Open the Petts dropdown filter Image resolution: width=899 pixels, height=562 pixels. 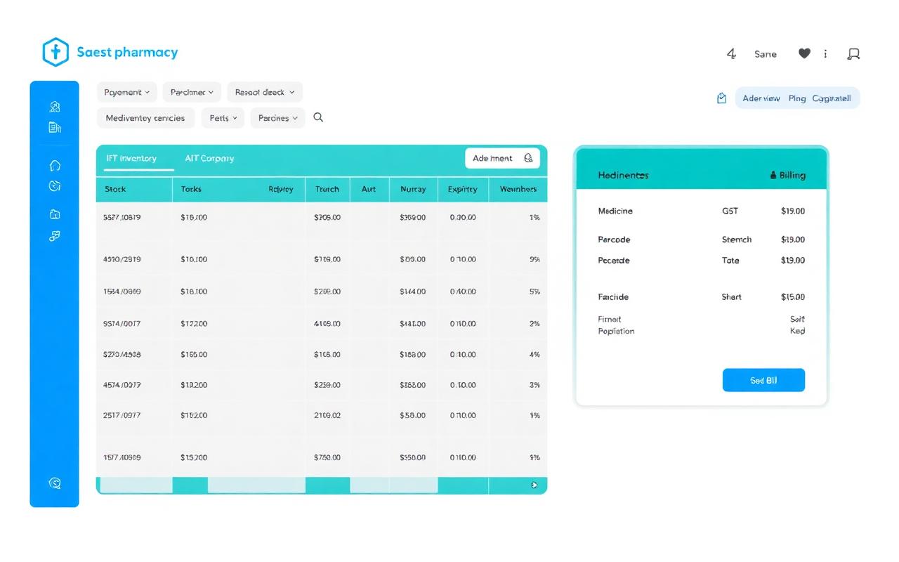pos(223,118)
